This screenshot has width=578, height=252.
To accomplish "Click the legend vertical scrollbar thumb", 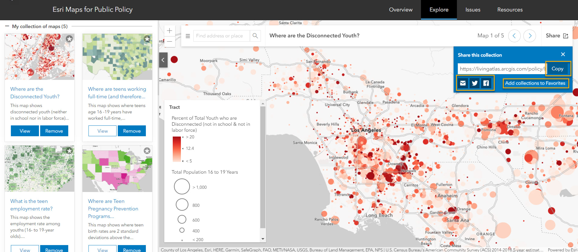I will point(263,167).
